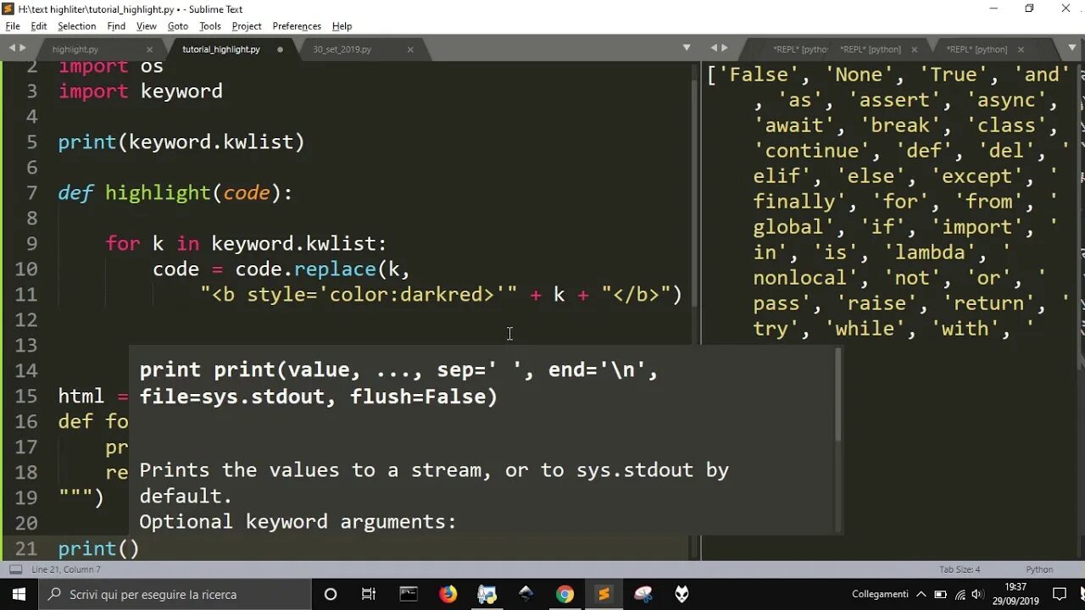Open Google Chrome from the taskbar
This screenshot has width=1085, height=610.
tap(565, 594)
